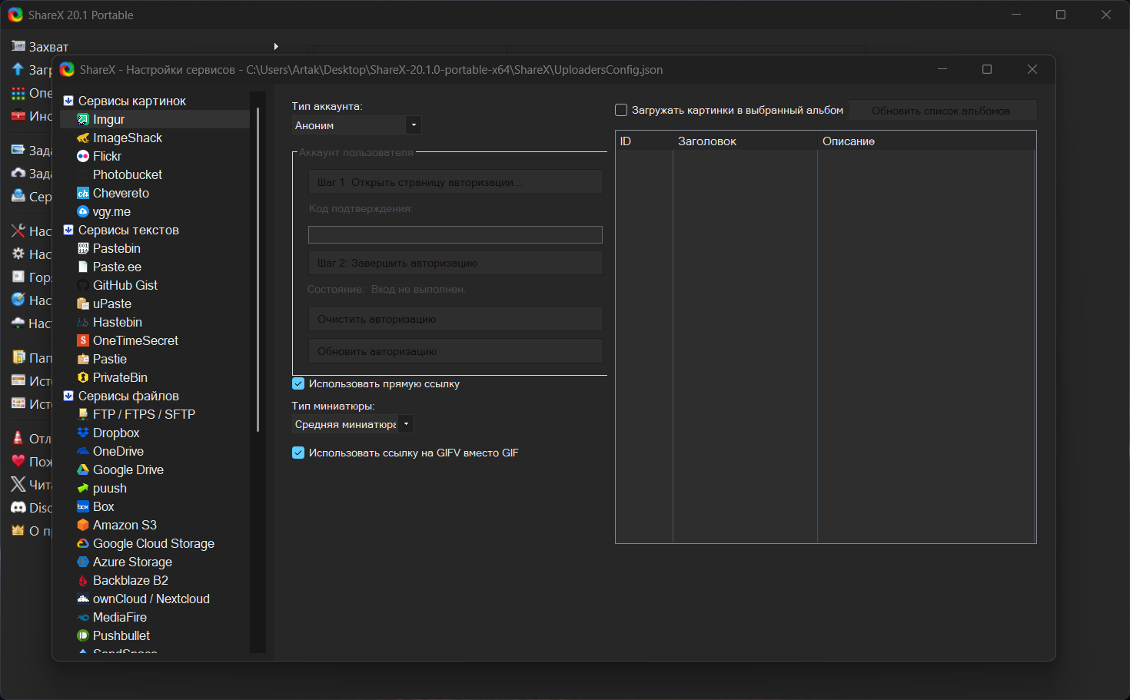Select the Pastebin icon

coord(83,248)
